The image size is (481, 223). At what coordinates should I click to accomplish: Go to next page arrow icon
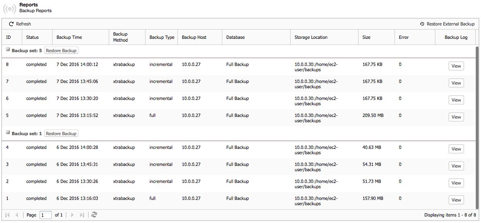tap(72, 215)
